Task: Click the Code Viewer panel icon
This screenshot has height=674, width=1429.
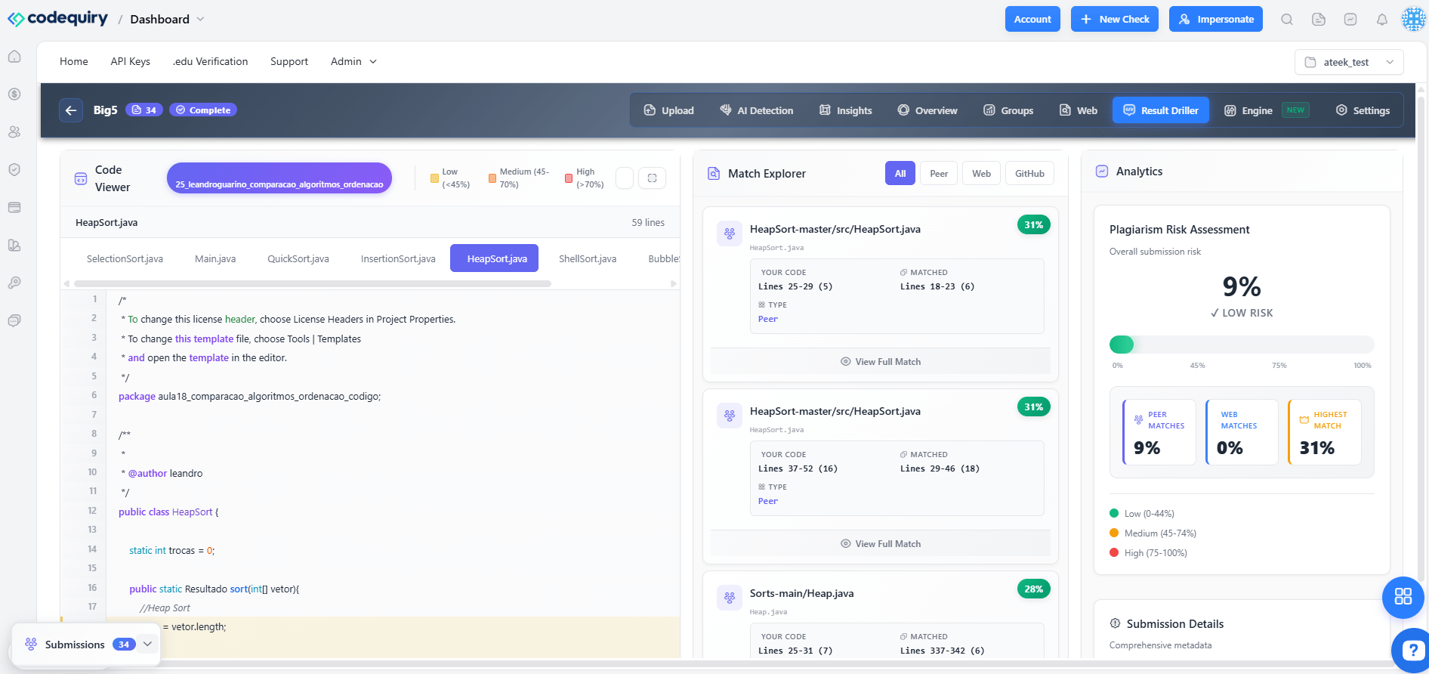Action: coord(81,179)
